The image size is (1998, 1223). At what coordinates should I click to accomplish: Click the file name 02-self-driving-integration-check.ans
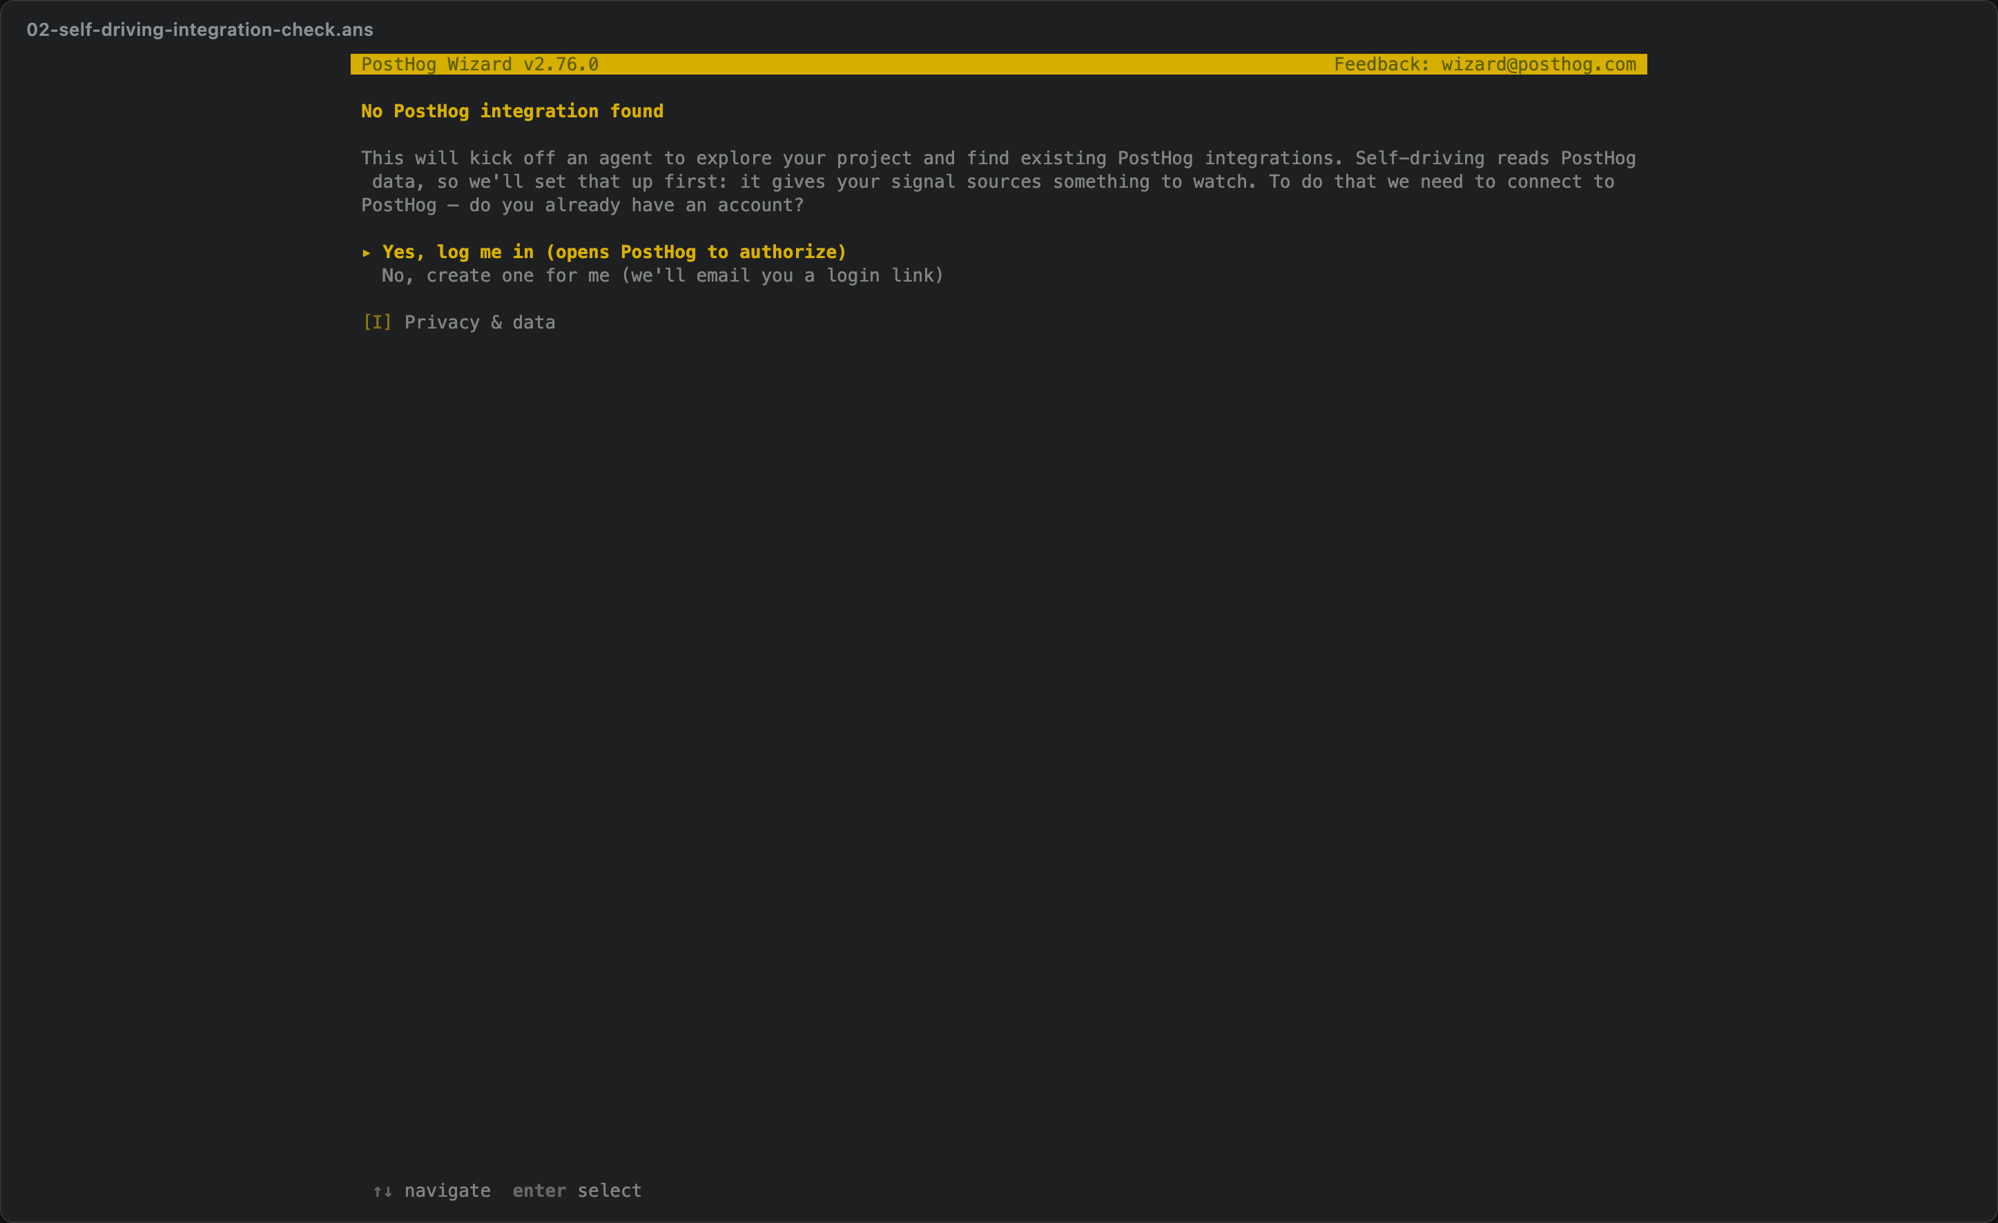pyautogui.click(x=200, y=30)
